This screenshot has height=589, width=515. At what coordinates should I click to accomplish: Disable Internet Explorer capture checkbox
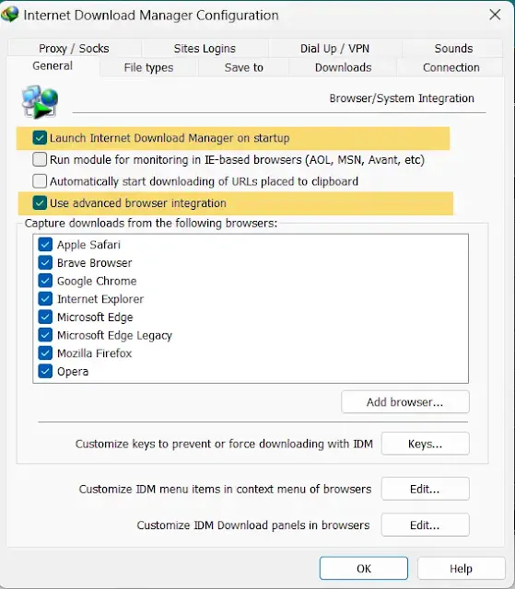pyautogui.click(x=45, y=298)
